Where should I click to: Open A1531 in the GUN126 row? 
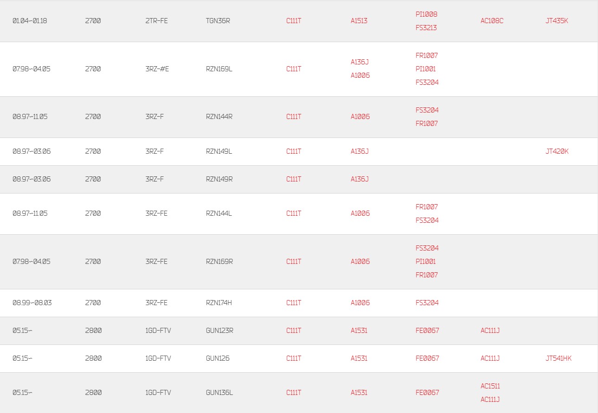point(359,358)
